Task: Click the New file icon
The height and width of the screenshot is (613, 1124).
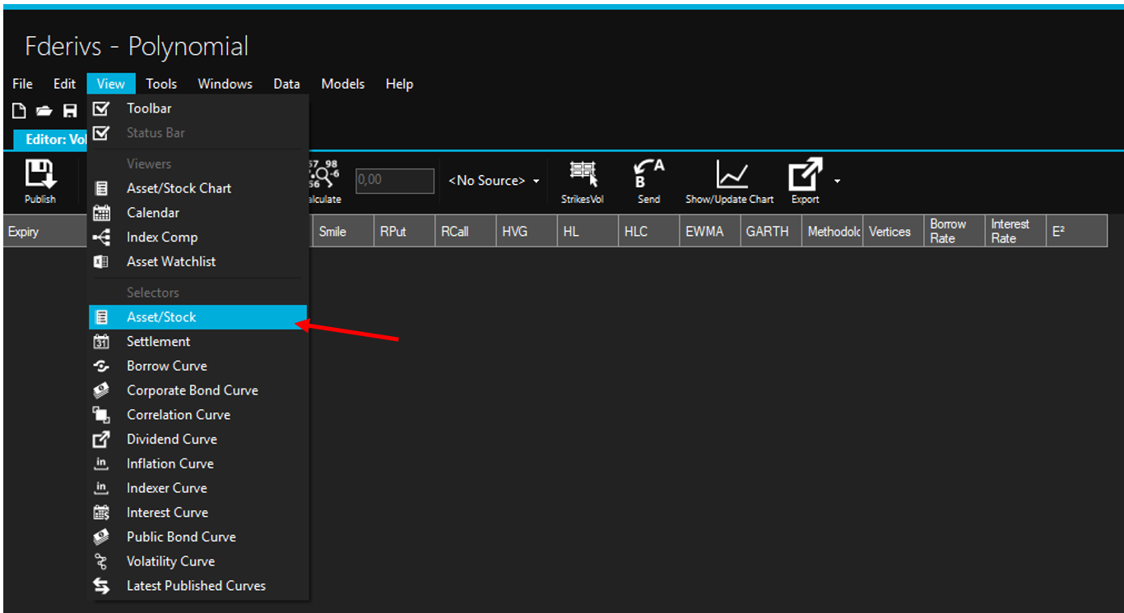Action: [19, 111]
